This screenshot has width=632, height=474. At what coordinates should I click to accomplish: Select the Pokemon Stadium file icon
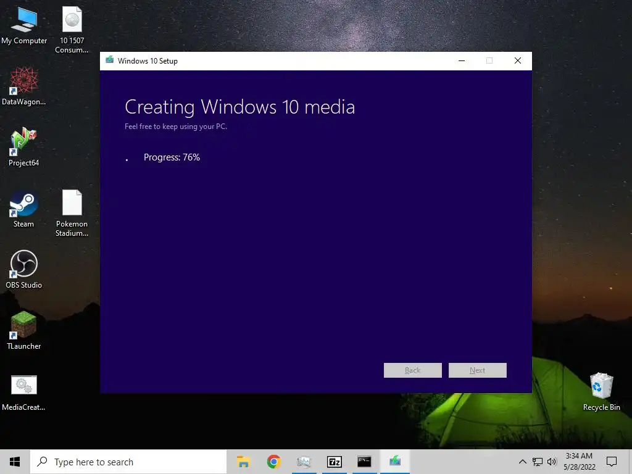tap(72, 214)
